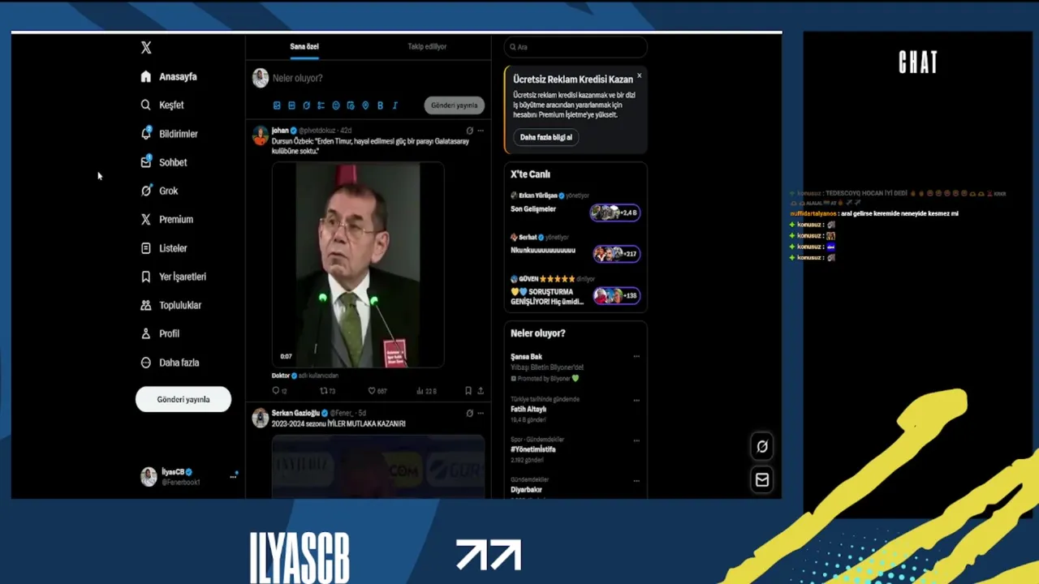Click the composer profile avatar

pyautogui.click(x=261, y=78)
